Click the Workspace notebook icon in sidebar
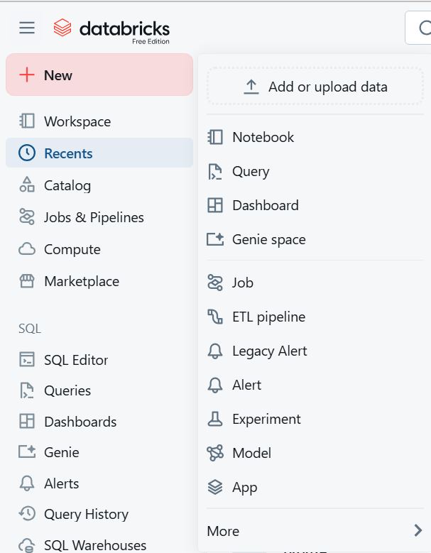The width and height of the screenshot is (431, 553). click(27, 121)
